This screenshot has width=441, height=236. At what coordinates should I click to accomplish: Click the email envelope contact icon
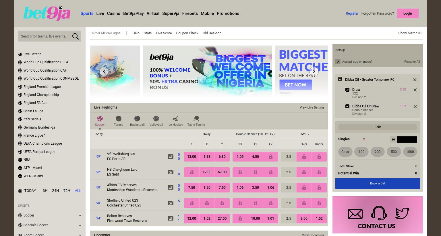tap(355, 214)
